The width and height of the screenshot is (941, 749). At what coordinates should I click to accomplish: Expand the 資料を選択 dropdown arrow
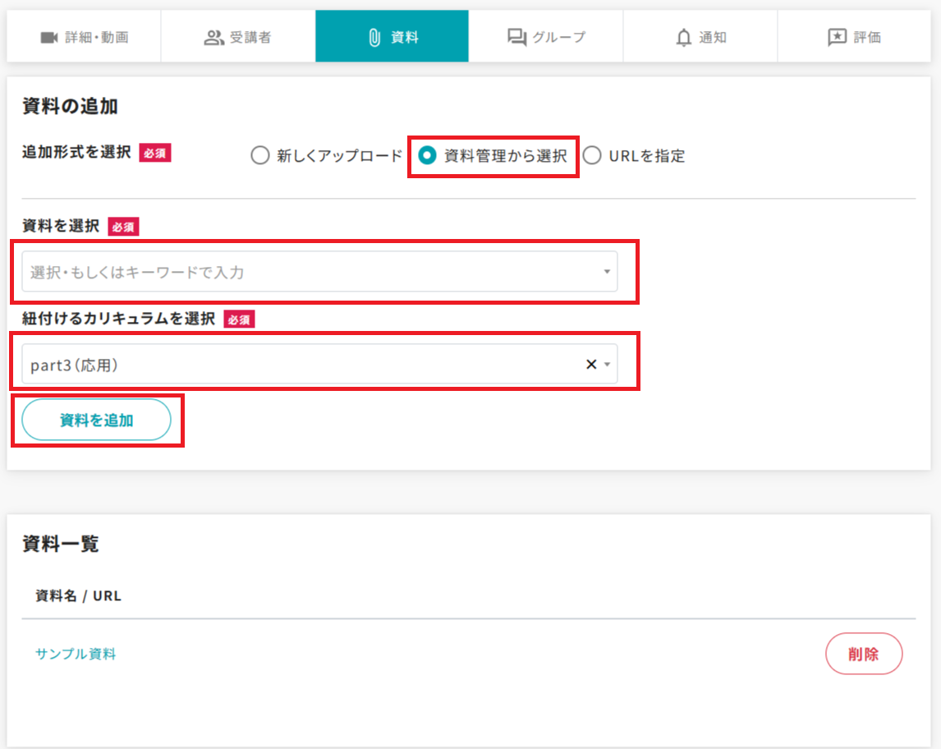[607, 272]
